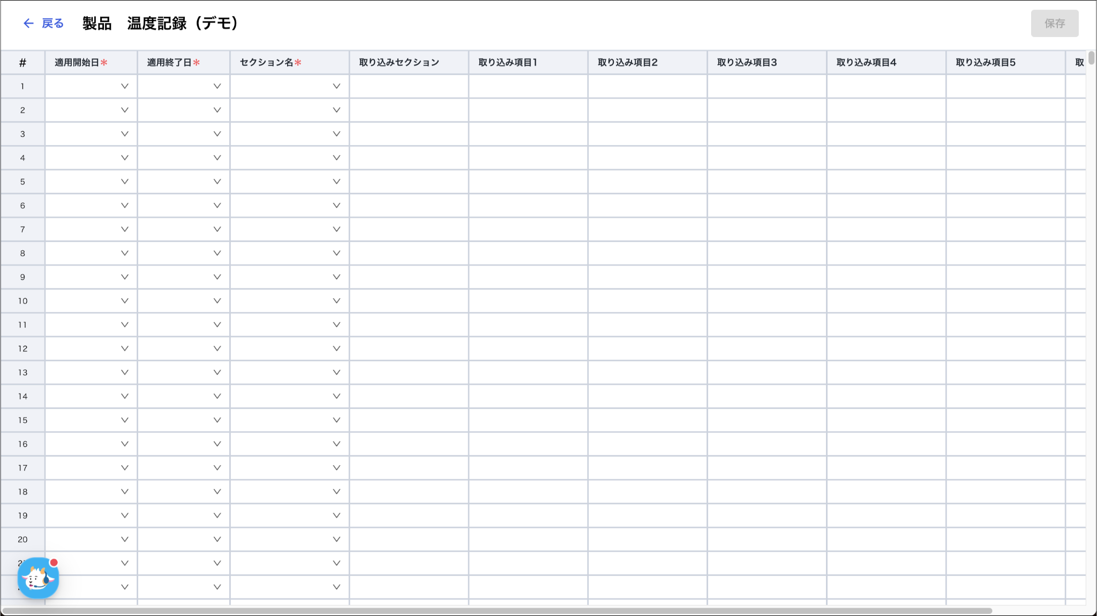1097x616 pixels.
Task: Open セクション名 dropdown in row 5
Action: point(336,181)
